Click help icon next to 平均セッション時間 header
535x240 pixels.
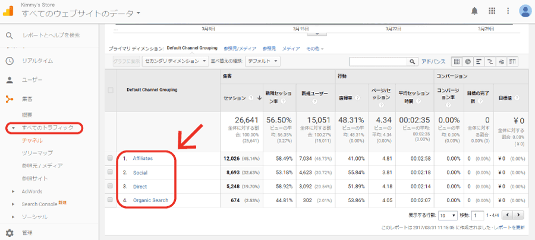pyautogui.click(x=418, y=101)
